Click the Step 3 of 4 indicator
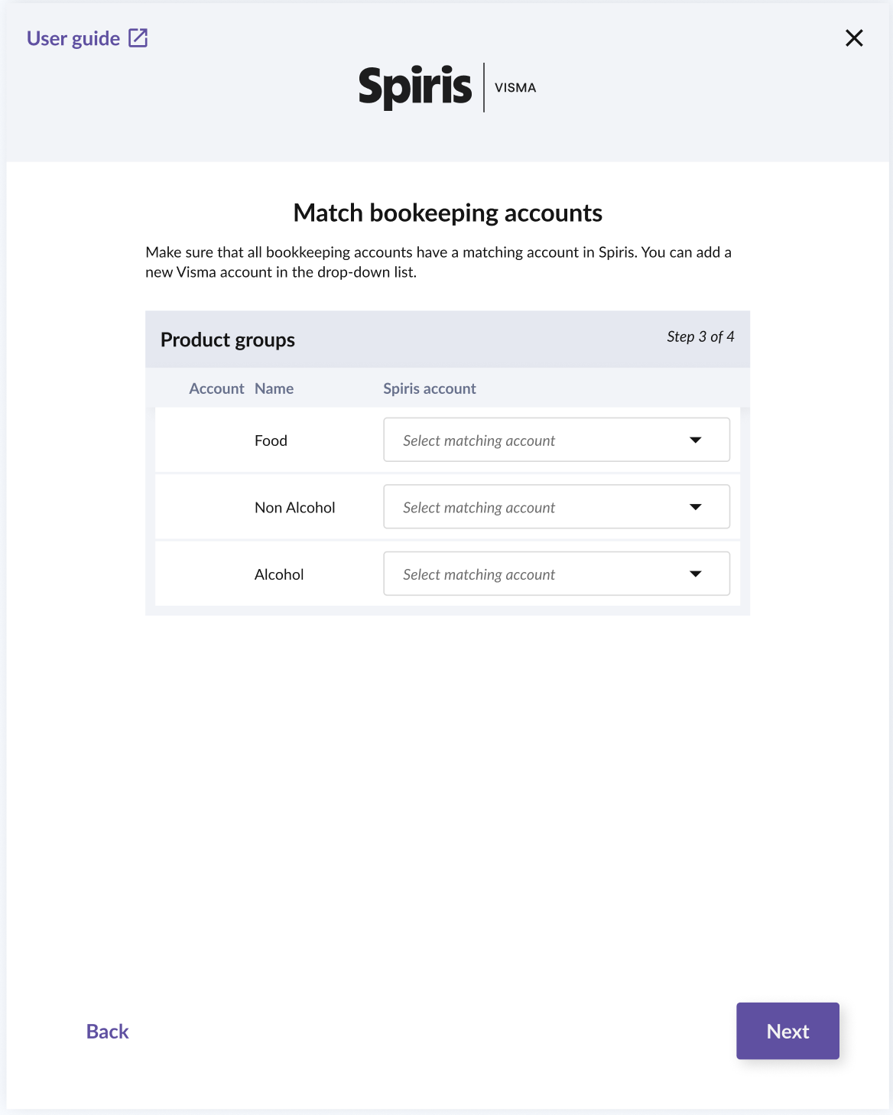The width and height of the screenshot is (893, 1115). point(700,337)
